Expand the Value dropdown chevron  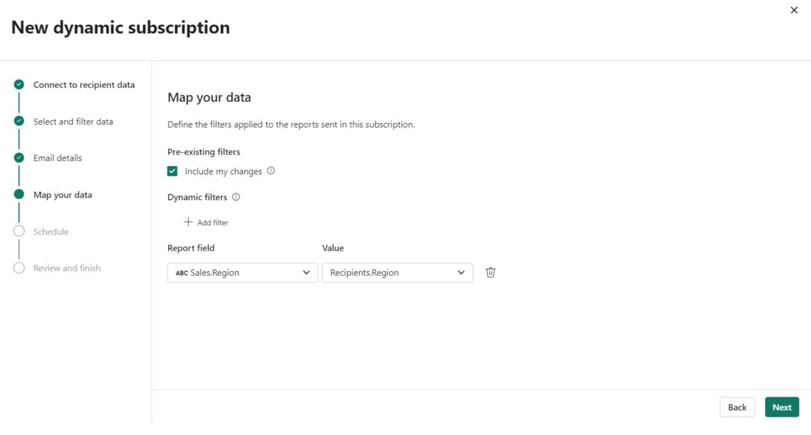[462, 272]
